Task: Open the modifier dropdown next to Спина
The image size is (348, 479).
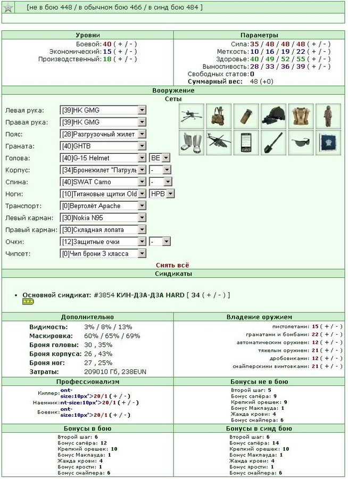Action: pyautogui.click(x=161, y=182)
